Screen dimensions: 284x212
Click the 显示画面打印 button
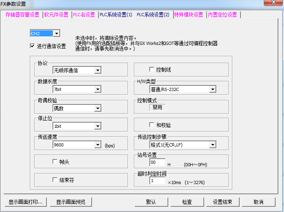26,202
